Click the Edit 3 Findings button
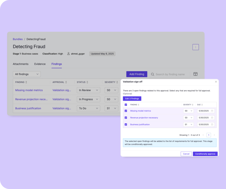The width and height of the screenshot is (226, 189). 132,99
